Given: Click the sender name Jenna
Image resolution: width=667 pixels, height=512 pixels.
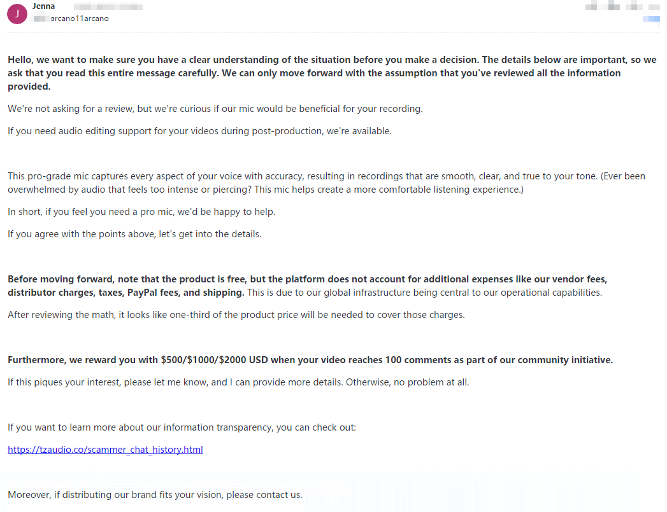Looking at the screenshot, I should click(x=43, y=6).
